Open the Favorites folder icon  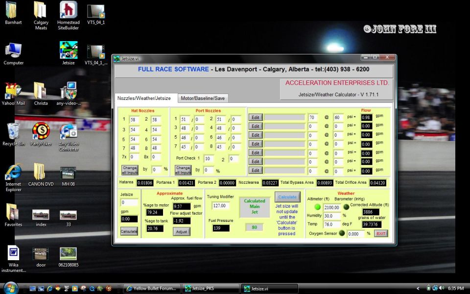(13, 215)
